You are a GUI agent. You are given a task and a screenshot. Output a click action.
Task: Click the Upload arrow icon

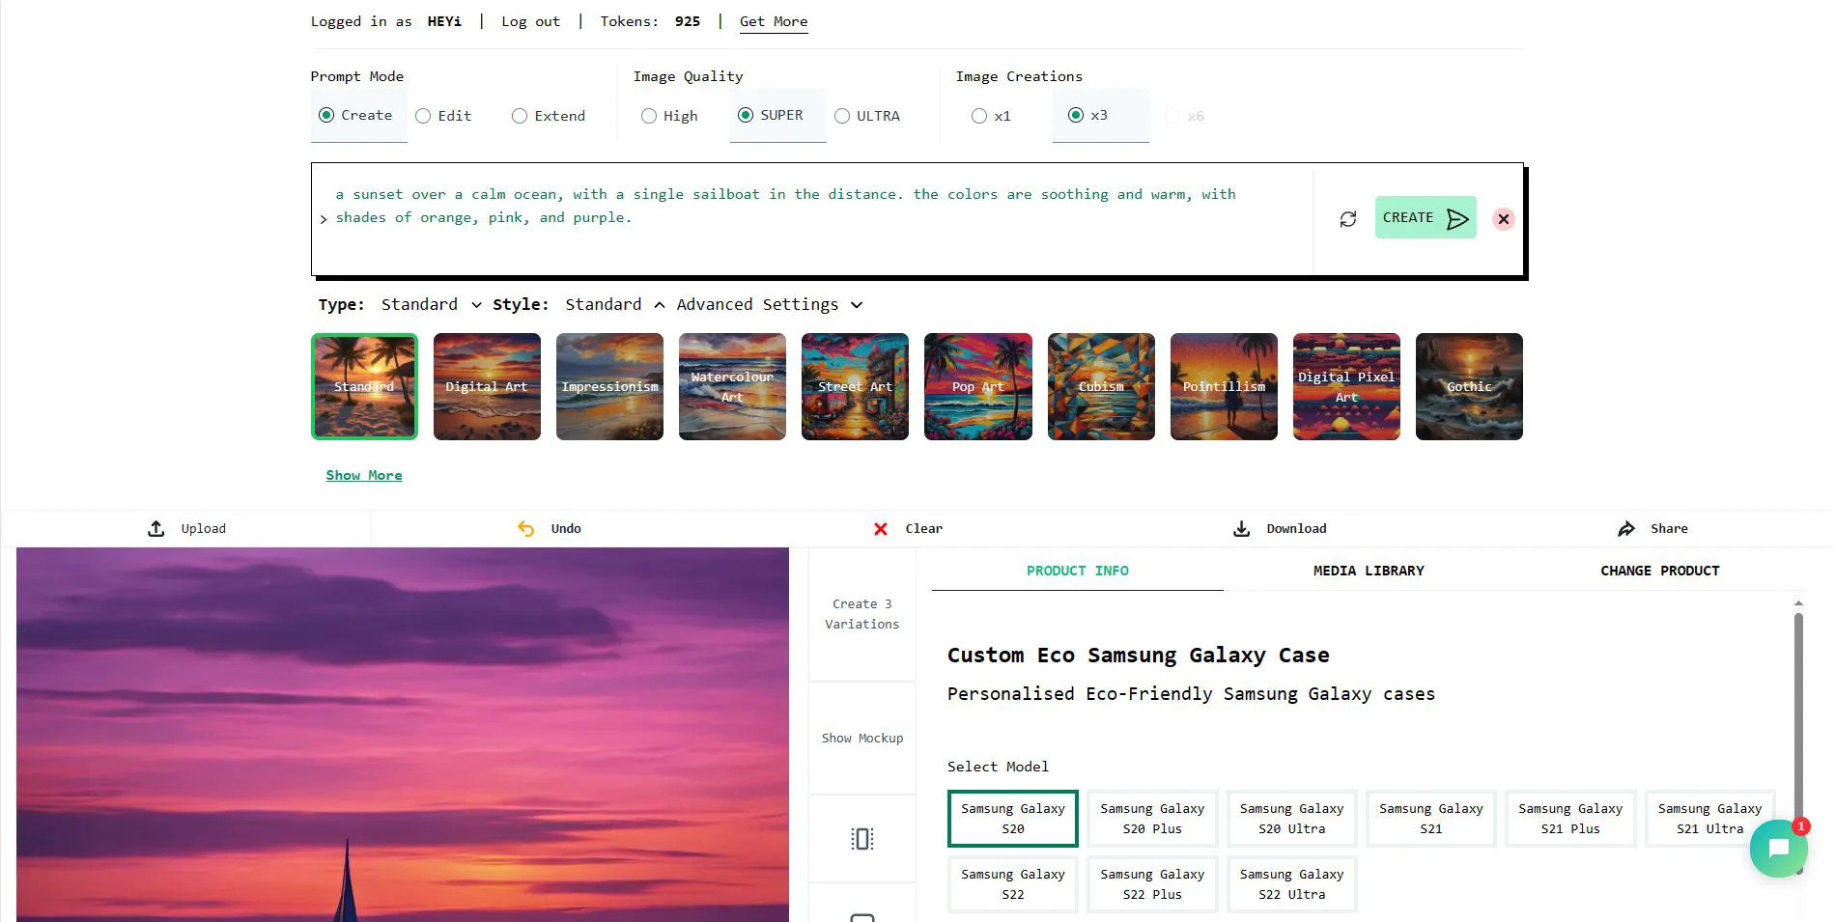tap(155, 529)
